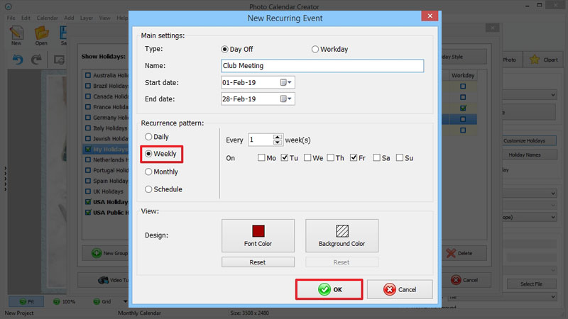Check the Mo weekday checkbox
The width and height of the screenshot is (568, 319).
pyautogui.click(x=261, y=157)
